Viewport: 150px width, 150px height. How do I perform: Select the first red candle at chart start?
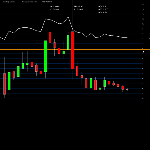pos(4,84)
